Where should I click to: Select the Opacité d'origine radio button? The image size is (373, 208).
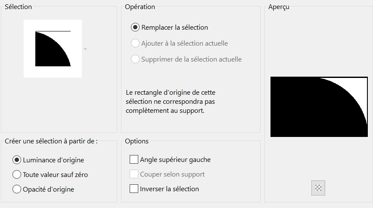[x=17, y=189]
